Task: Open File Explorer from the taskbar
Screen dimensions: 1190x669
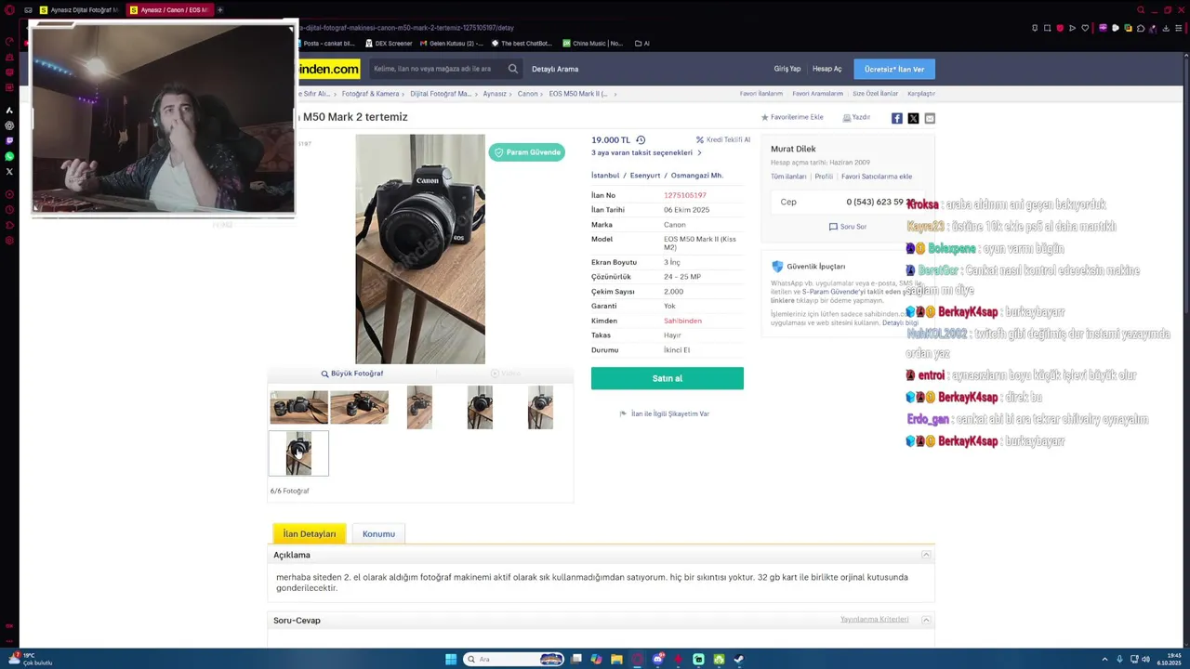Action: pos(616,659)
